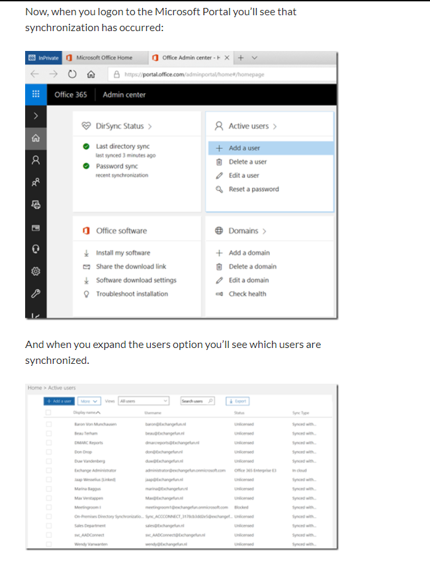Click the key icon beside Reset a password
Image resolution: width=430 pixels, height=565 pixels.
click(x=219, y=189)
